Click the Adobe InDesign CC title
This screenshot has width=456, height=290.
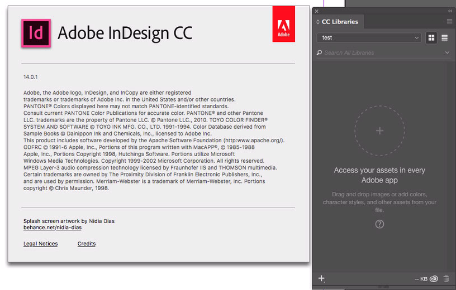pyautogui.click(x=125, y=33)
